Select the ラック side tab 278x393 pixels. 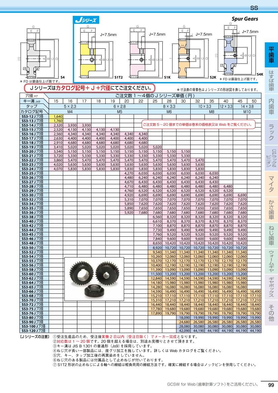(271, 132)
